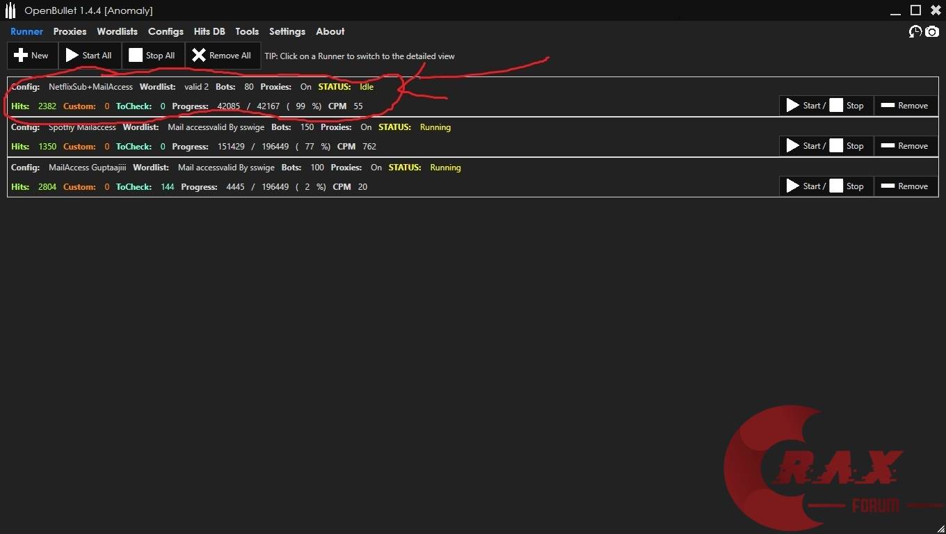This screenshot has height=534, width=946.
Task: Click the progress value 4445
Action: 235,187
